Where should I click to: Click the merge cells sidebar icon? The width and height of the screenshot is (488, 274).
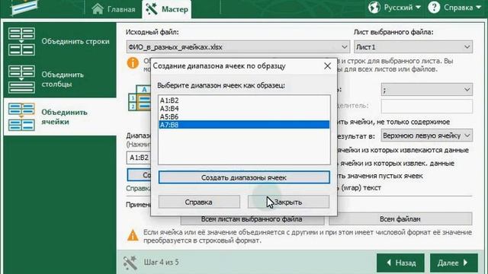pyautogui.click(x=21, y=116)
